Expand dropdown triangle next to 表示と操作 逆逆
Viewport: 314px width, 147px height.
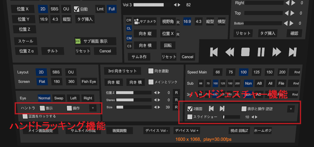291,109
